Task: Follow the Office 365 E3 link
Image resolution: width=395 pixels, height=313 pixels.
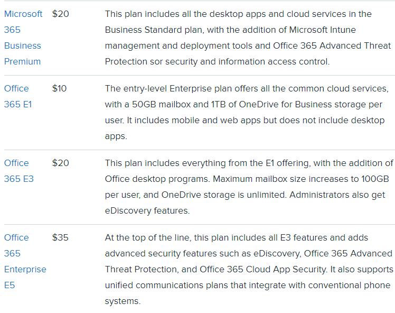Action: tap(18, 171)
